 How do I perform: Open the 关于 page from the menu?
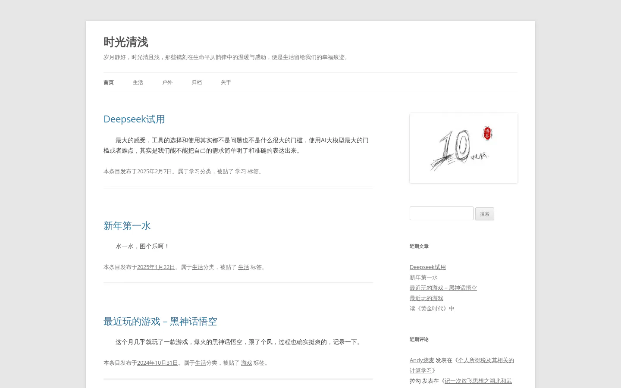point(226,82)
